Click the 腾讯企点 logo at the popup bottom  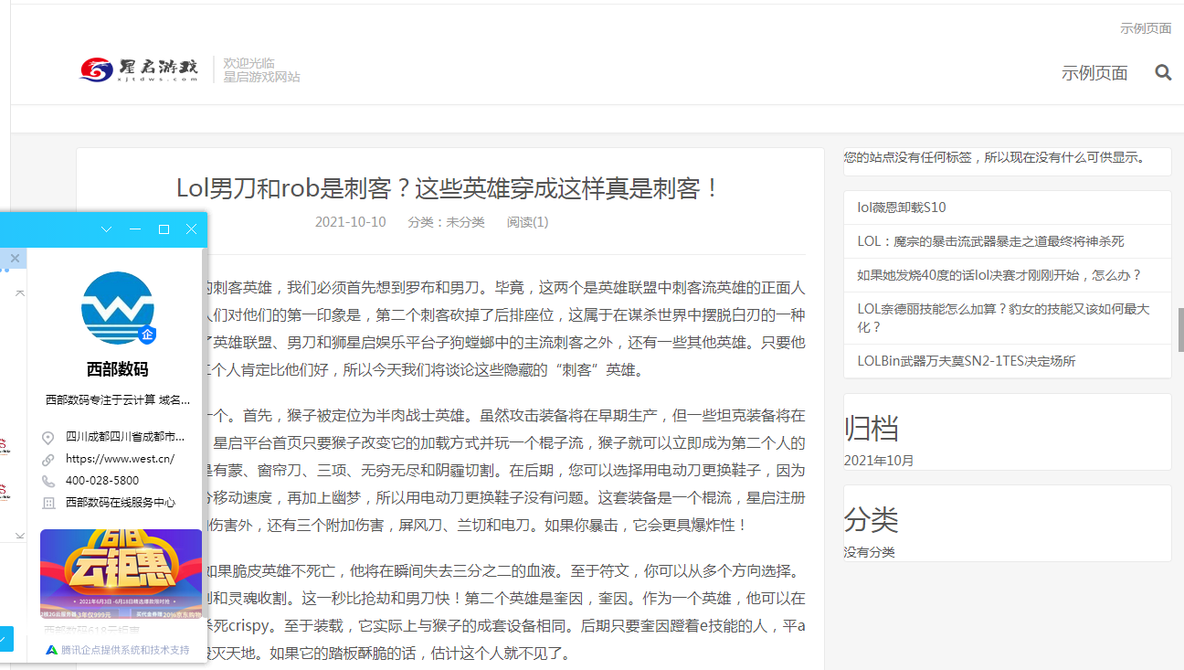[50, 649]
